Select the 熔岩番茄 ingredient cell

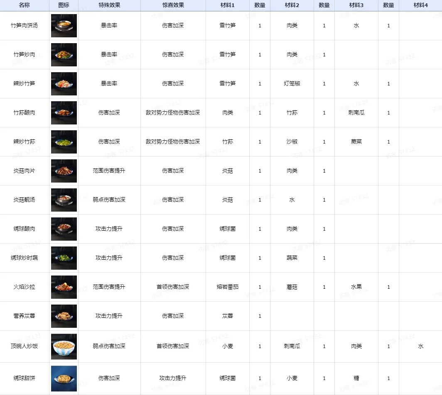pyautogui.click(x=228, y=287)
